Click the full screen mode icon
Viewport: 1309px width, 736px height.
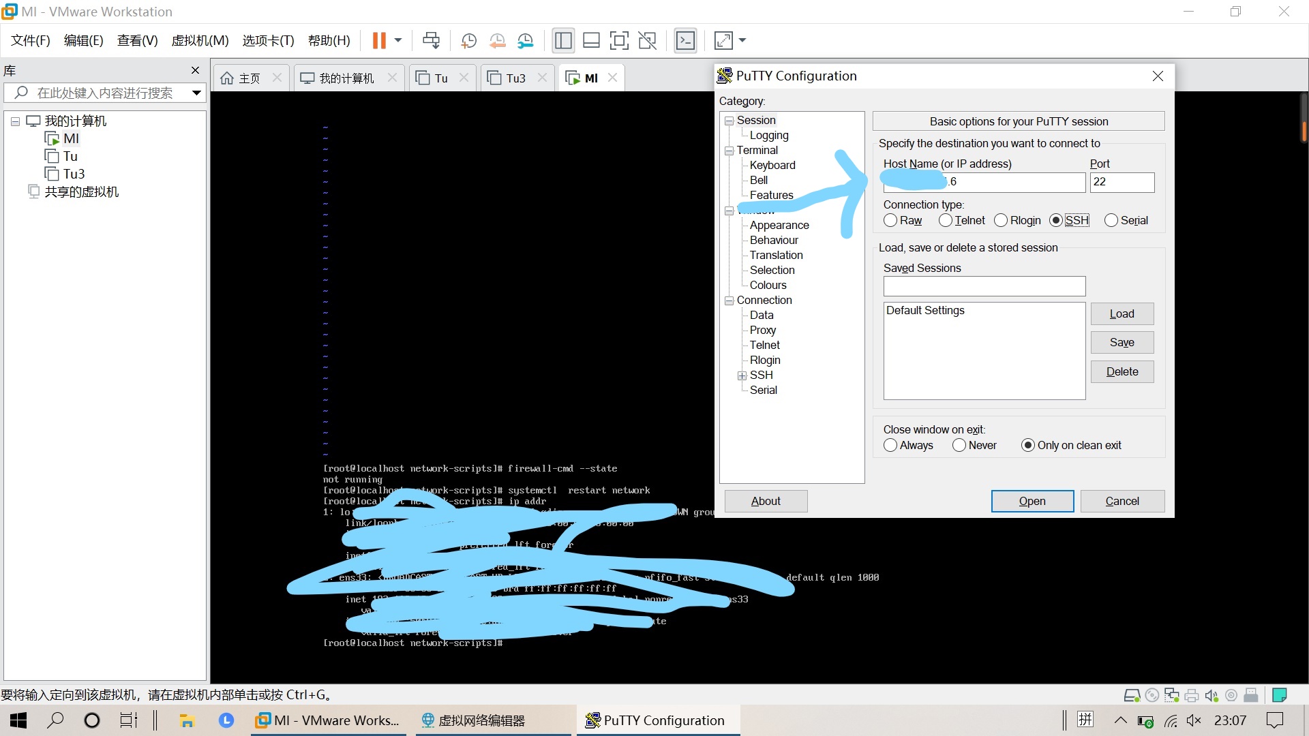point(619,41)
